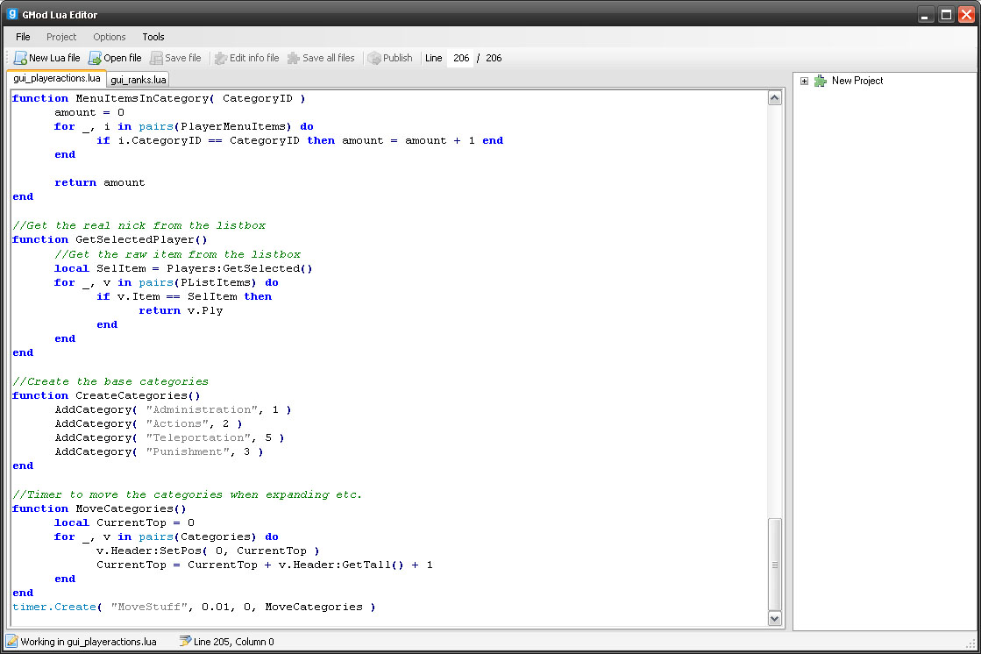Viewport: 981px width, 654px height.
Task: Click the 'if v.Item == SelItem then' line
Action: click(184, 296)
